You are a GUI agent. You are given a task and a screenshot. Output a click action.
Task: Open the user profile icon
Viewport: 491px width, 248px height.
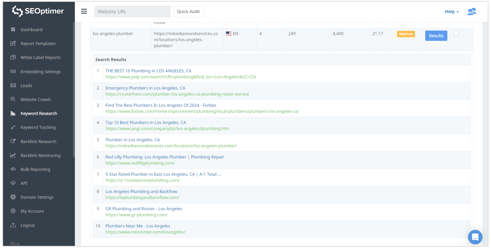click(x=472, y=11)
